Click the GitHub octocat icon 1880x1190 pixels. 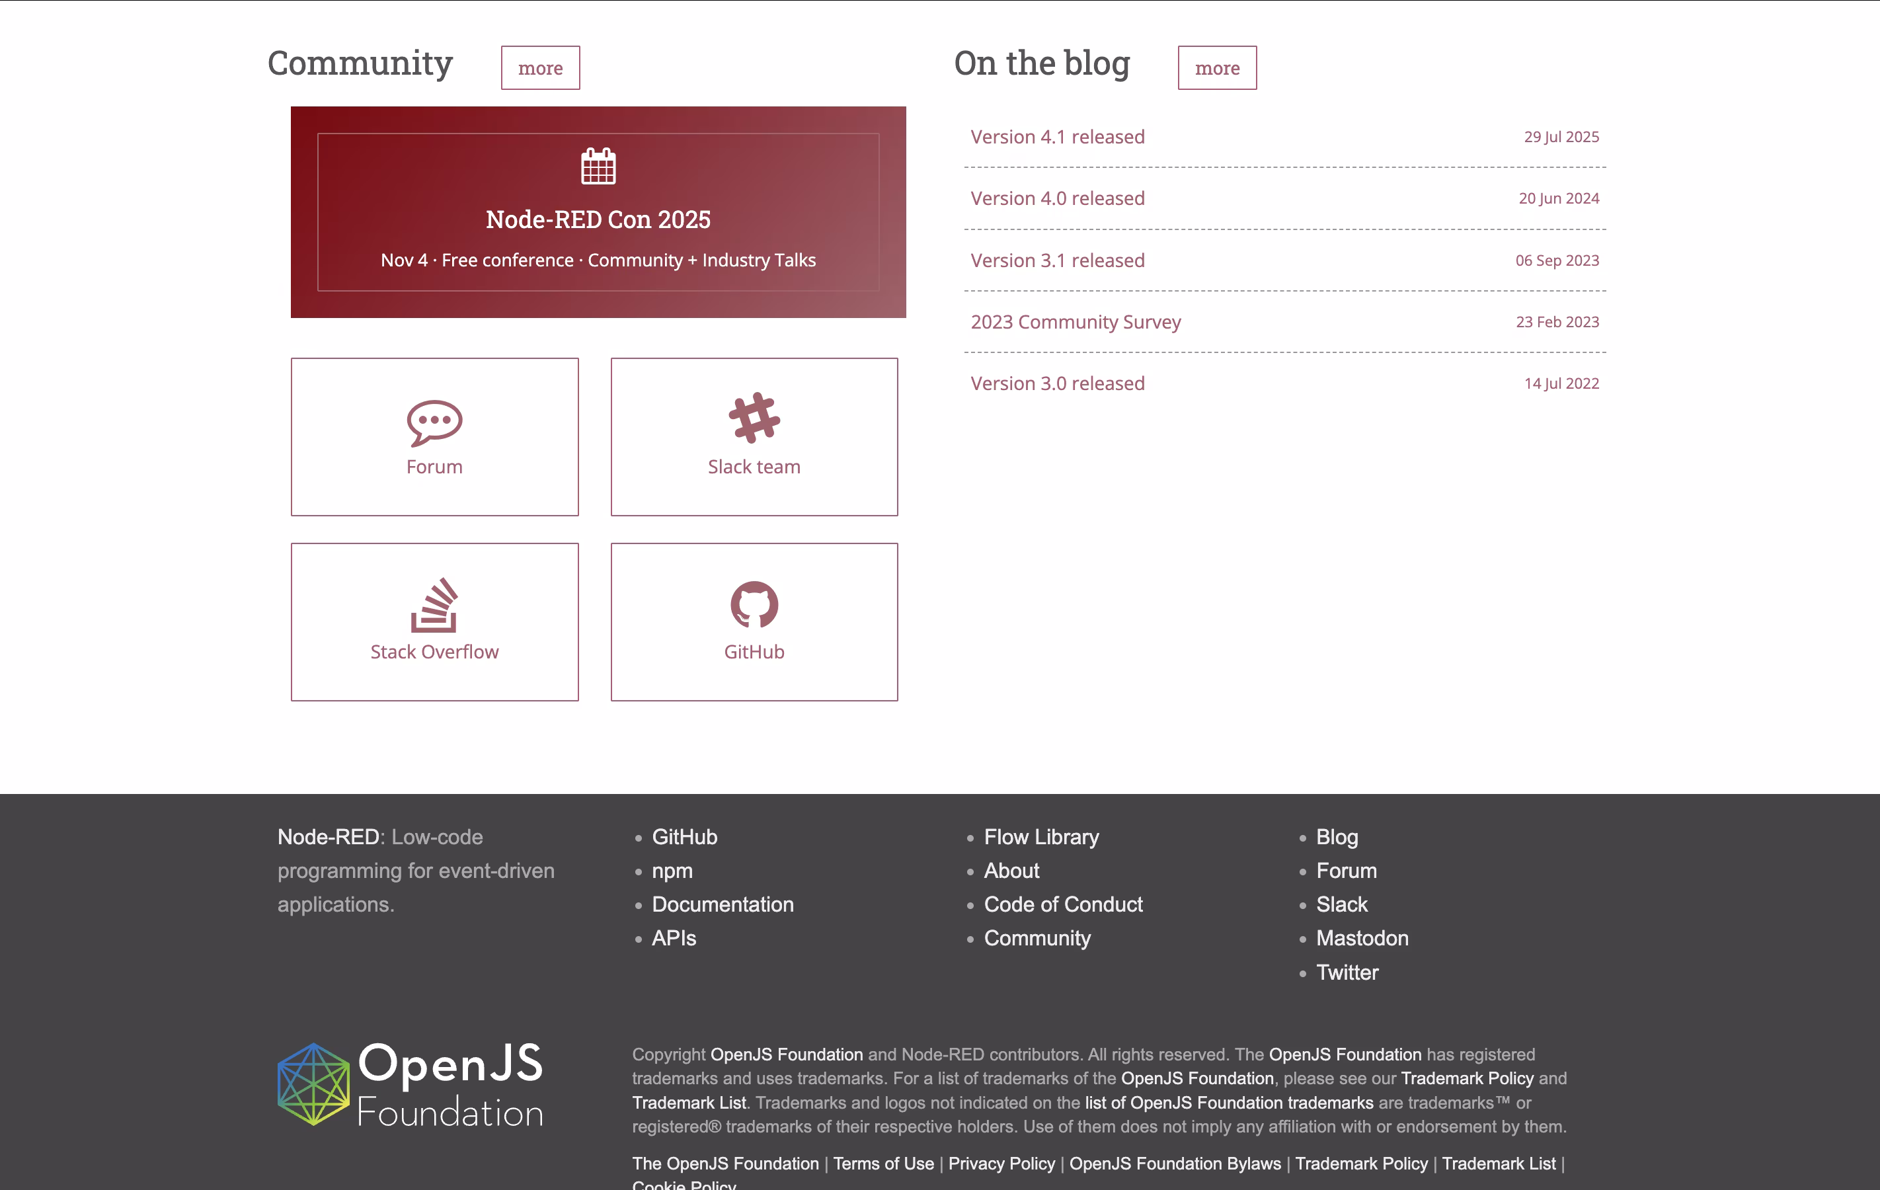tap(754, 604)
